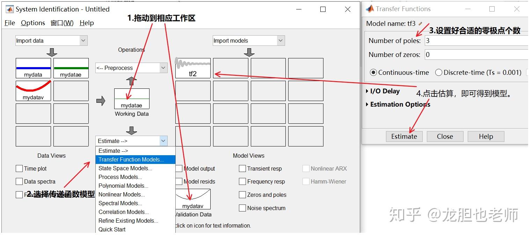Click the Working Data mydatae icon

pos(132,99)
